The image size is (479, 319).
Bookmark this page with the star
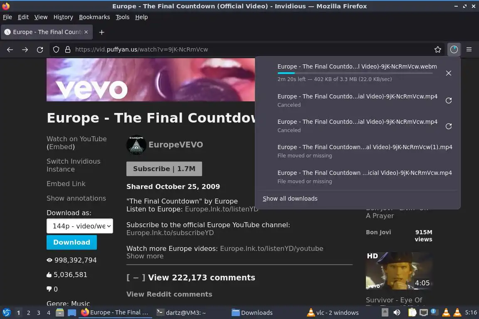coord(437,49)
